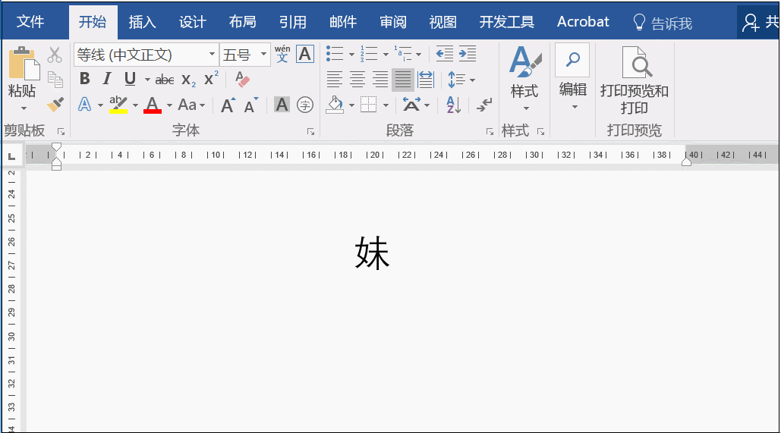Click enclosed character 字 icon
781x433 pixels.
coord(305,105)
